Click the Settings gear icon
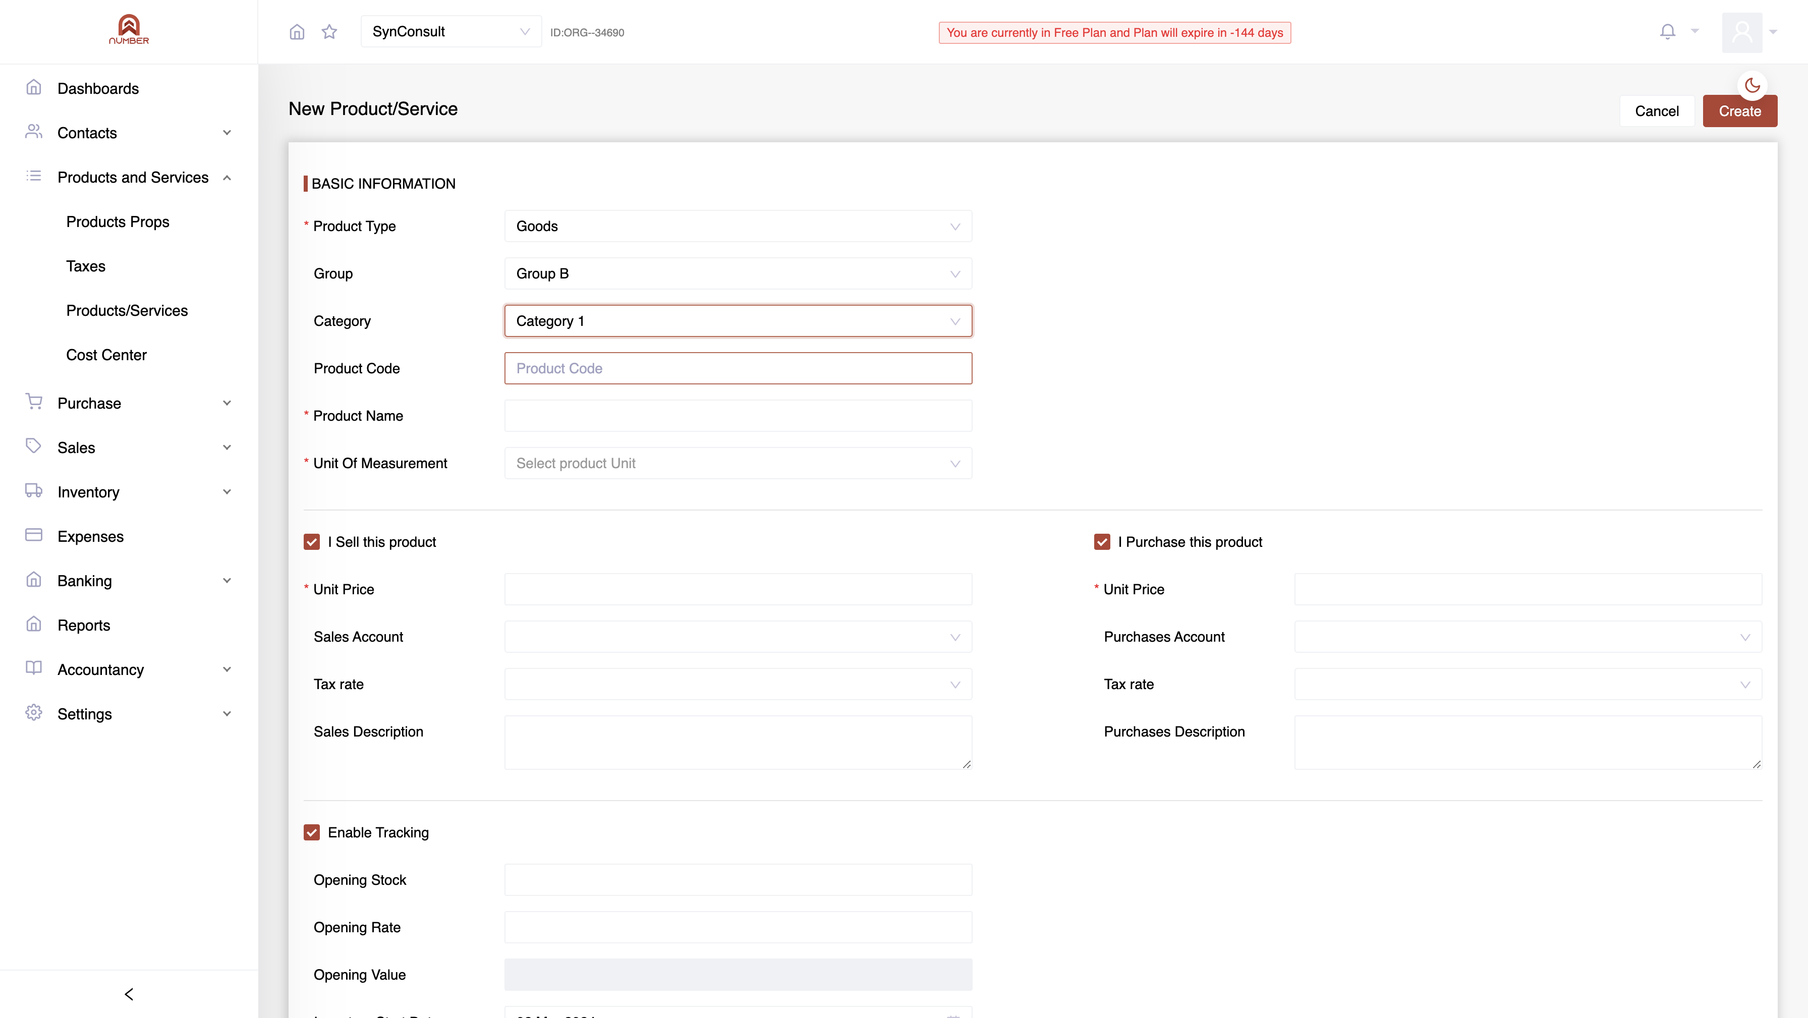The image size is (1808, 1018). (x=34, y=713)
